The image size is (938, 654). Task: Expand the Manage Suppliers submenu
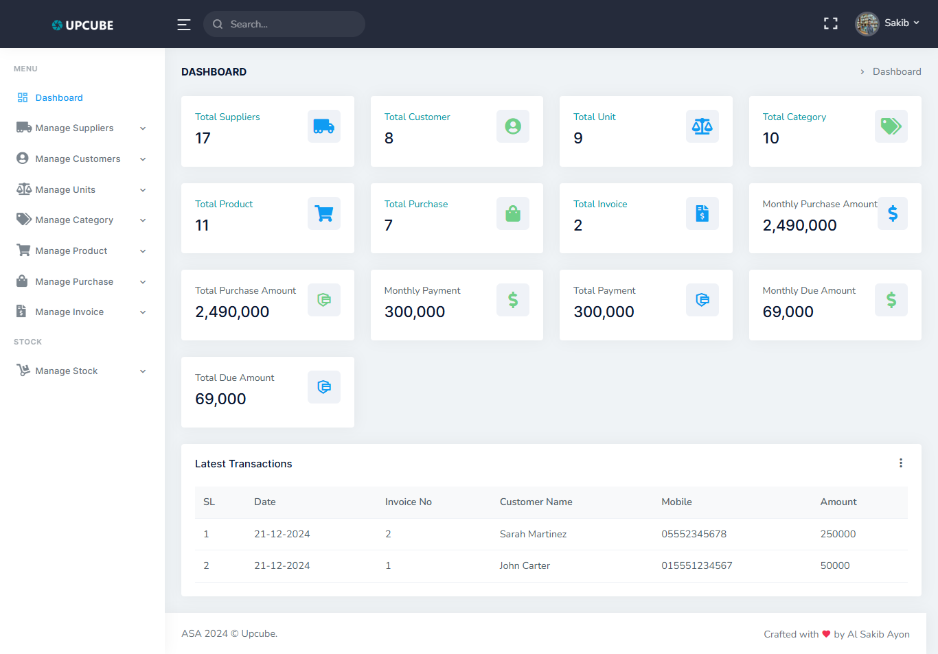pos(143,128)
